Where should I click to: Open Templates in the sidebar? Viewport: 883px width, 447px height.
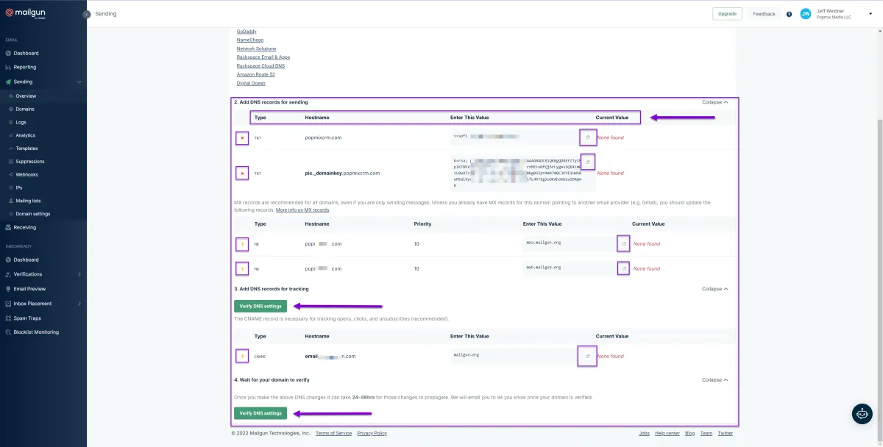[x=26, y=149]
